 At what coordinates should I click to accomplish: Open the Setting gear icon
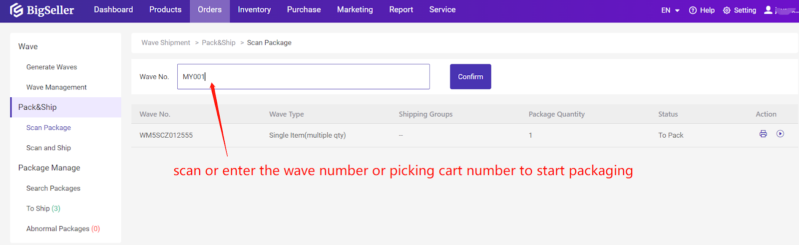[x=727, y=10]
